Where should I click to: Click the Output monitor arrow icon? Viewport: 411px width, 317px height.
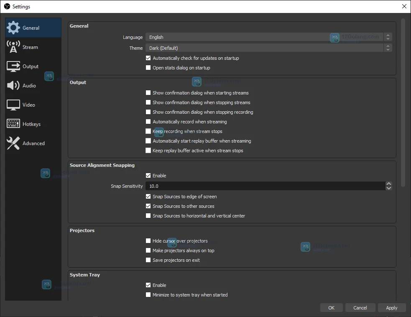pos(13,66)
